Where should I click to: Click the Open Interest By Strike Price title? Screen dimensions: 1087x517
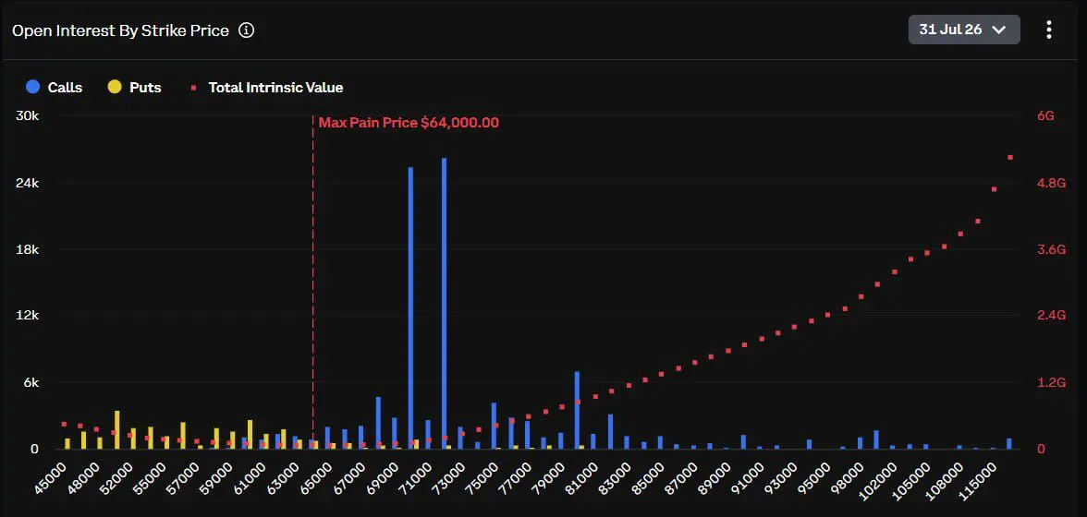[x=120, y=30]
